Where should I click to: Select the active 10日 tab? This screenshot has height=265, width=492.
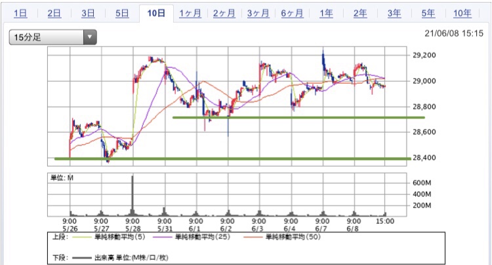pyautogui.click(x=156, y=13)
